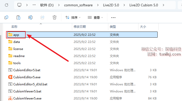Select CubismViewer5.exe file name
This screenshot has height=101, width=182.
coord(27,98)
